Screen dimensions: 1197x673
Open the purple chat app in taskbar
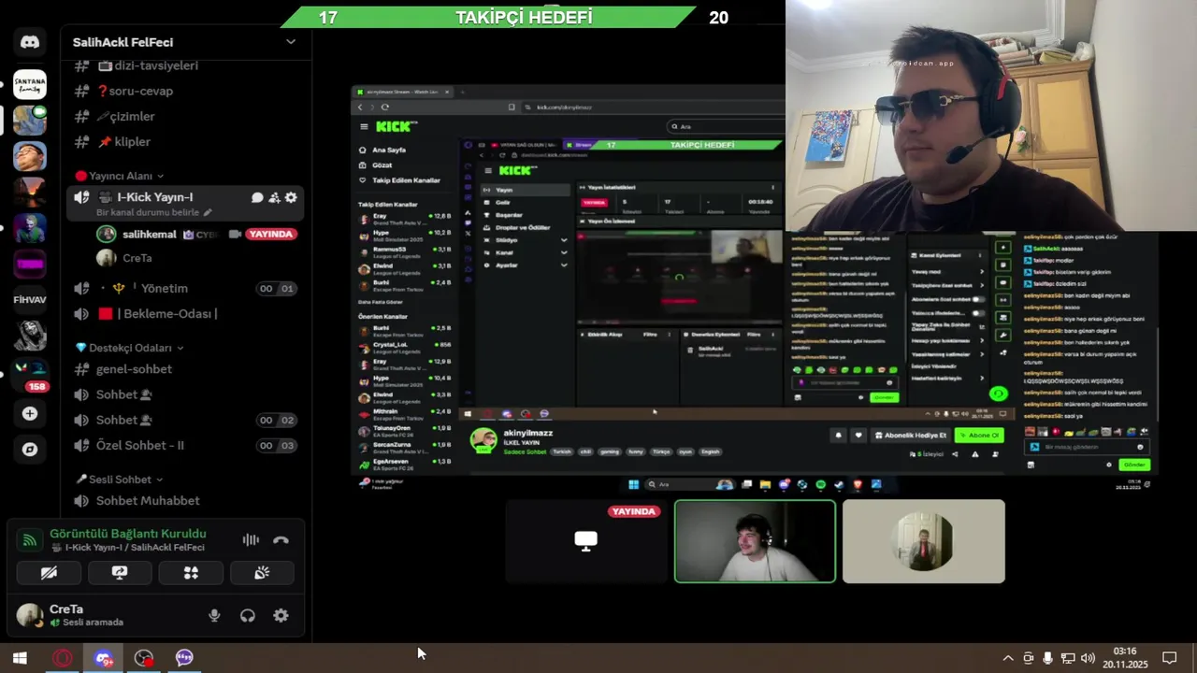[x=184, y=657]
